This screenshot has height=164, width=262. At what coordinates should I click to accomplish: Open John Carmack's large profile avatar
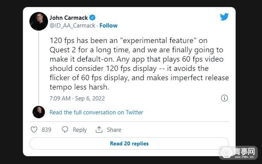[39, 21]
